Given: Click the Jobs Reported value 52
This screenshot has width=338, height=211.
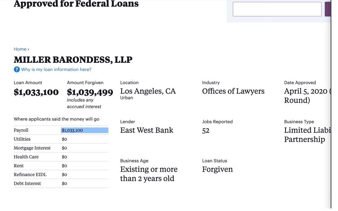Looking at the screenshot, I should [206, 130].
